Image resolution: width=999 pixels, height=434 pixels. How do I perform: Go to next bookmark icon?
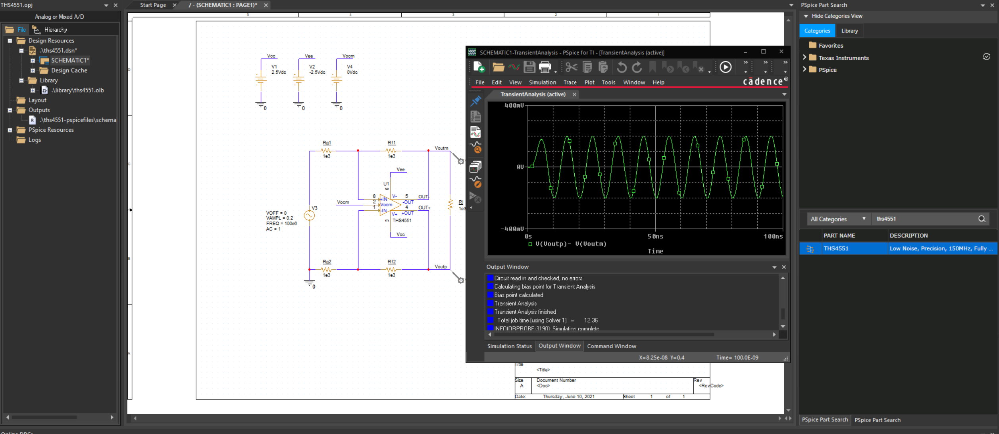click(x=668, y=67)
